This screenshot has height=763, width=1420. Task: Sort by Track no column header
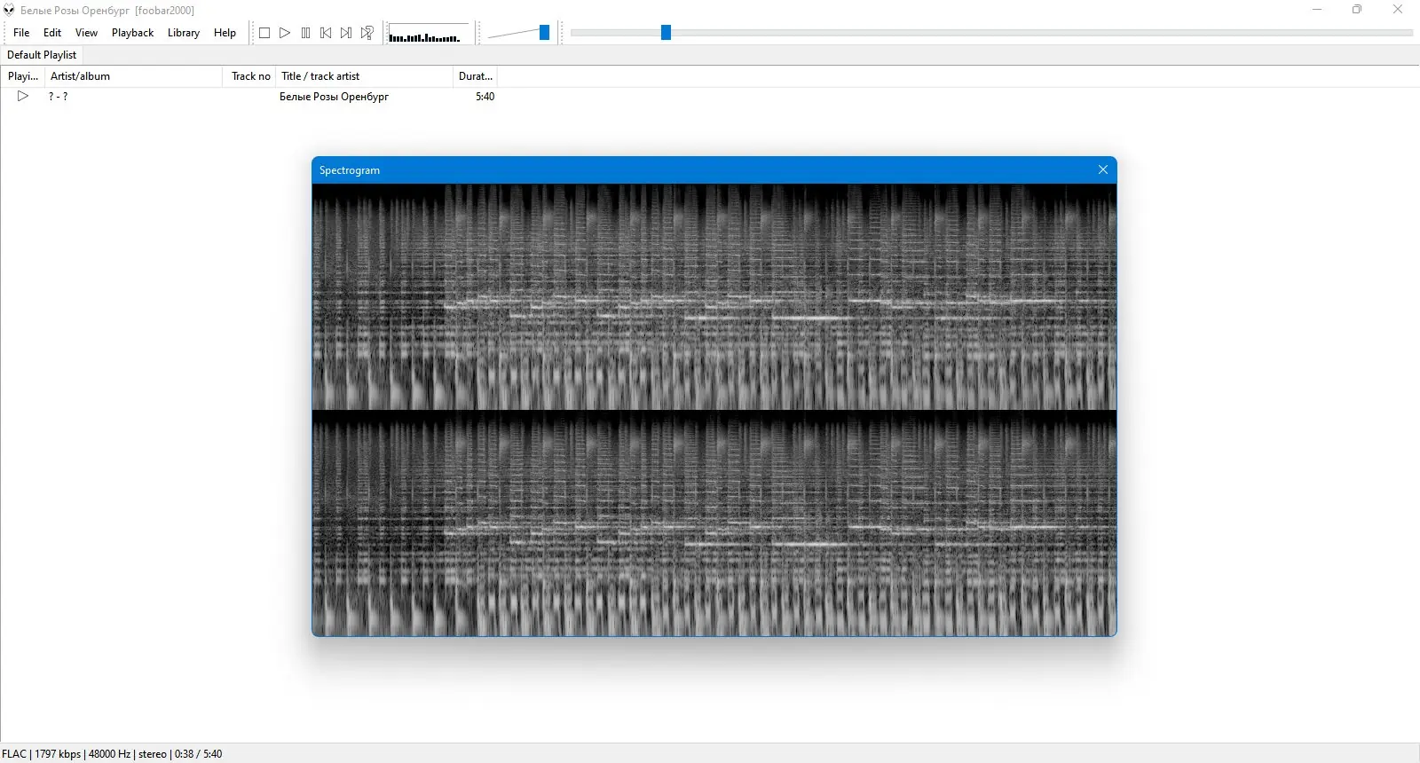250,76
